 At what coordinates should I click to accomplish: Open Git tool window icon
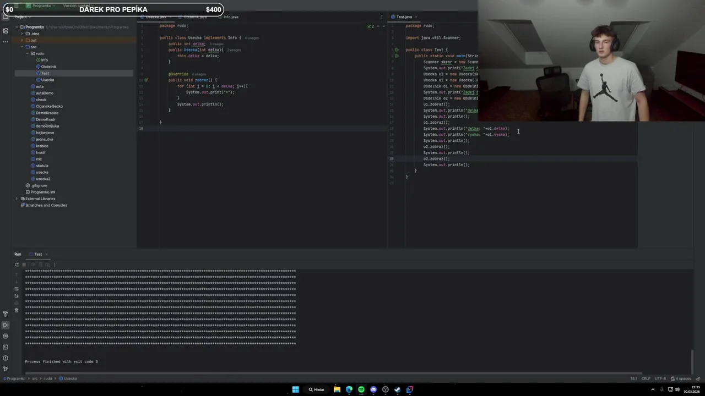coord(6,369)
